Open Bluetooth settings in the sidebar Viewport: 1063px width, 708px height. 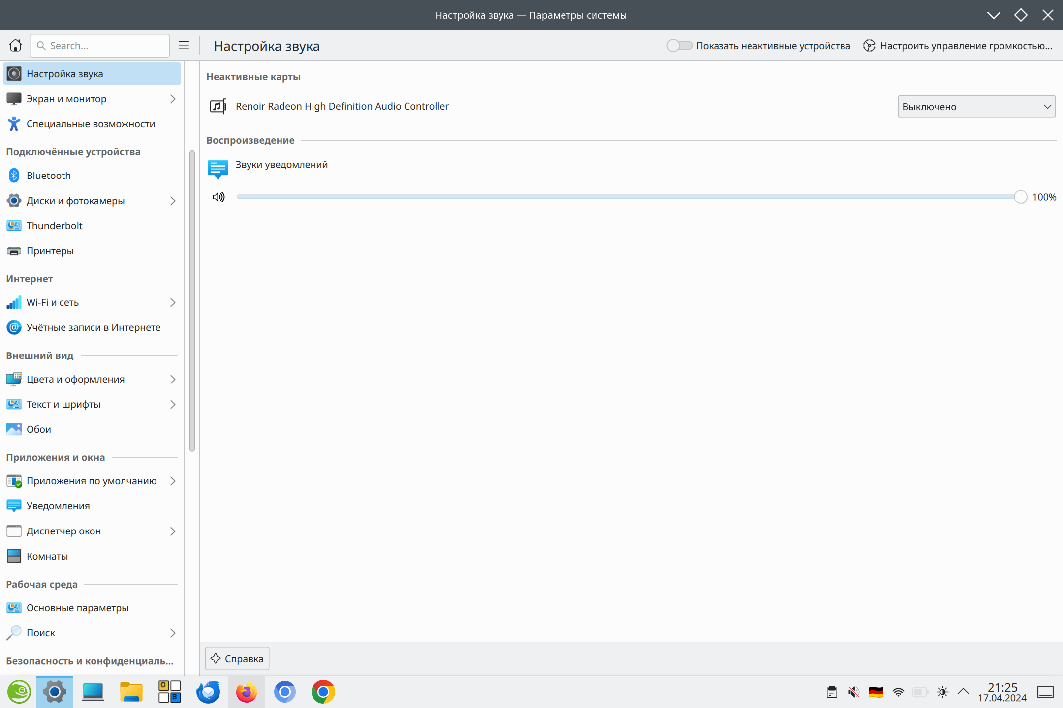pyautogui.click(x=49, y=175)
